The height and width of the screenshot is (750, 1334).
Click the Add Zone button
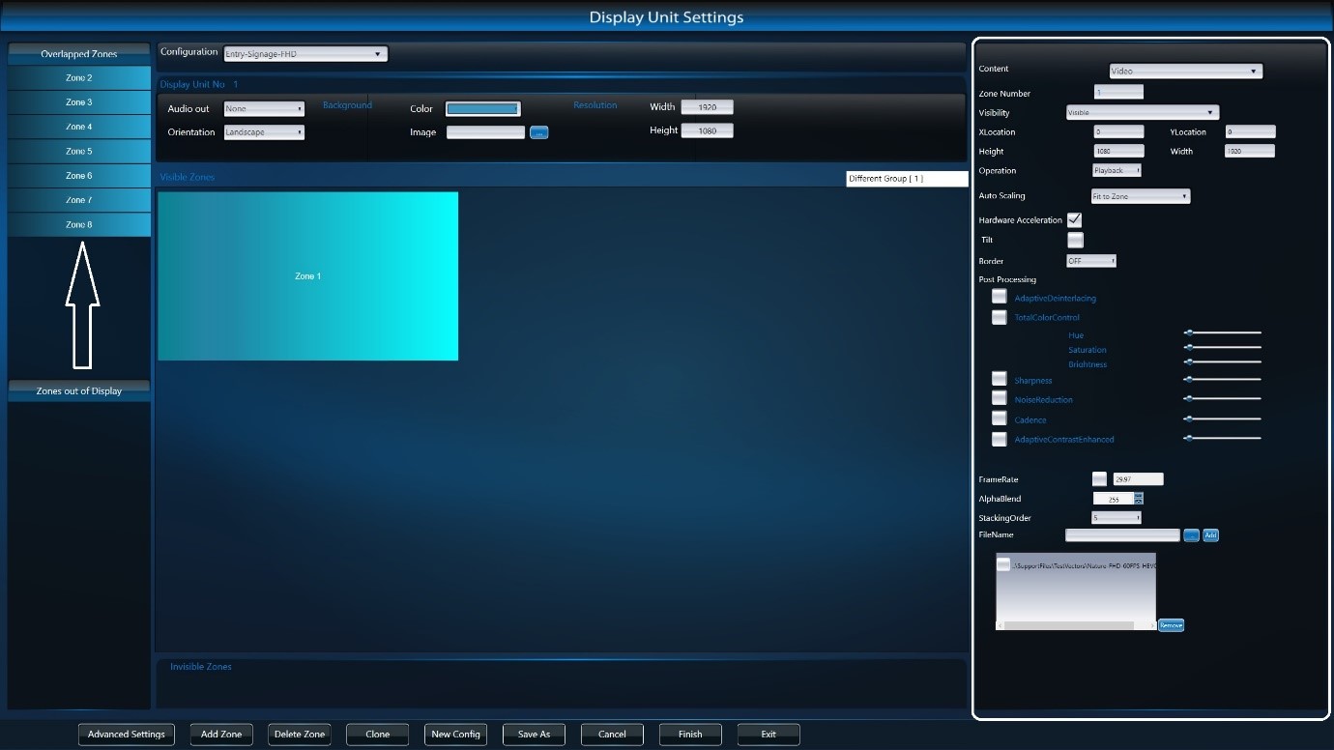point(221,735)
